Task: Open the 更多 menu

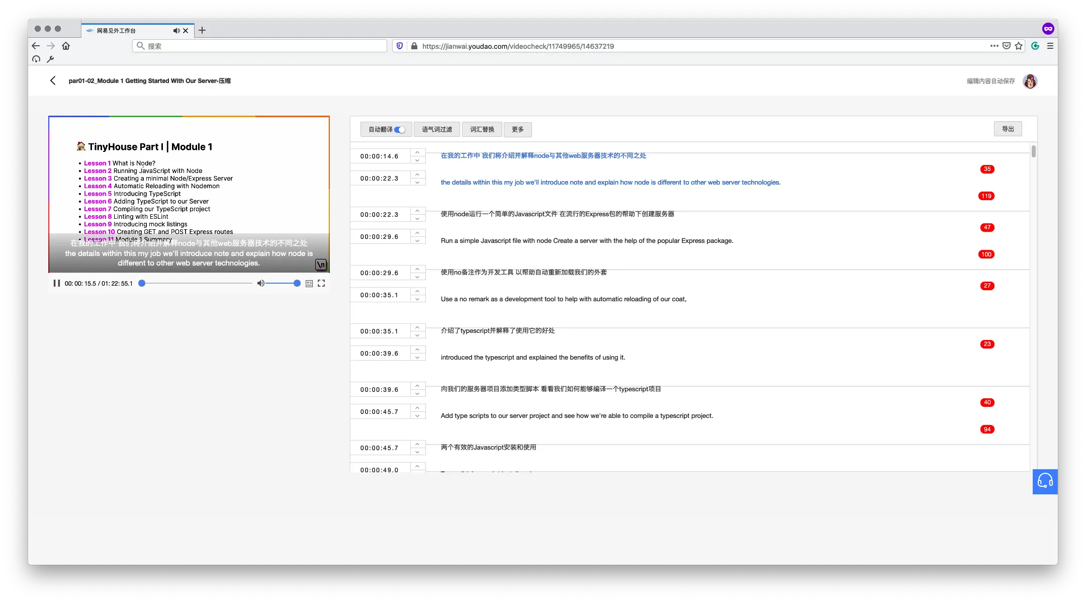Action: click(517, 129)
